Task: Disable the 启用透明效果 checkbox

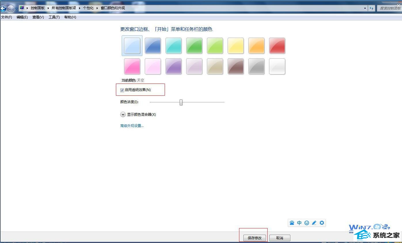Action: point(122,90)
